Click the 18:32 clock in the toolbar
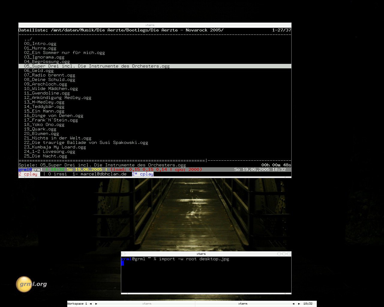This screenshot has width=384, height=307. click(308, 304)
